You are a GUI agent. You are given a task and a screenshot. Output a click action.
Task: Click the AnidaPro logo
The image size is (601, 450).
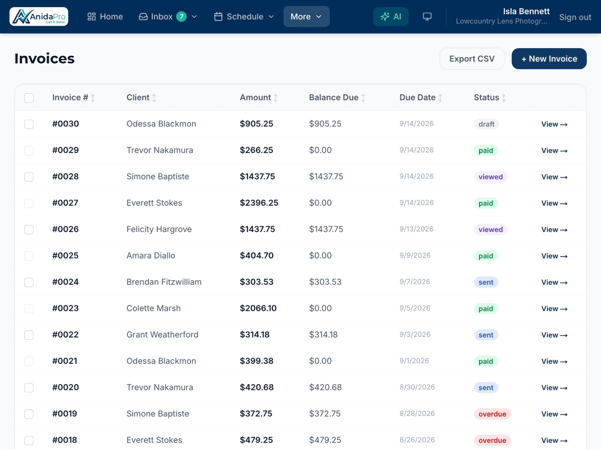[x=39, y=16]
